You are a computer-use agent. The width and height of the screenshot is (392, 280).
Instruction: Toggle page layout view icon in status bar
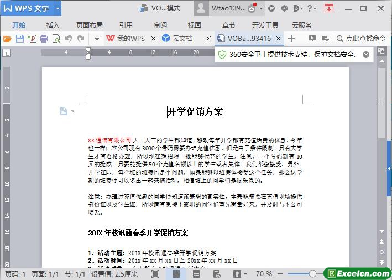176,274
